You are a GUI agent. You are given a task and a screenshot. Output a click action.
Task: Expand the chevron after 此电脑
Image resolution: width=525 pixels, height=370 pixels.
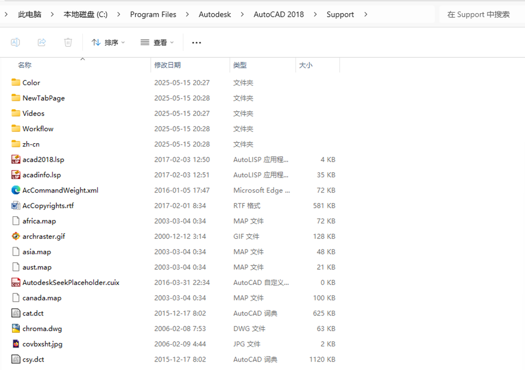[52, 14]
